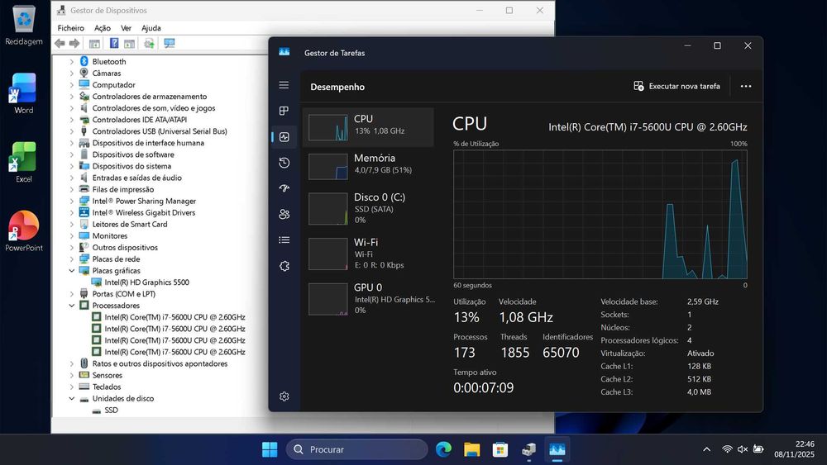
Task: Select Disco 0 (C:) performance item
Action: (x=368, y=208)
